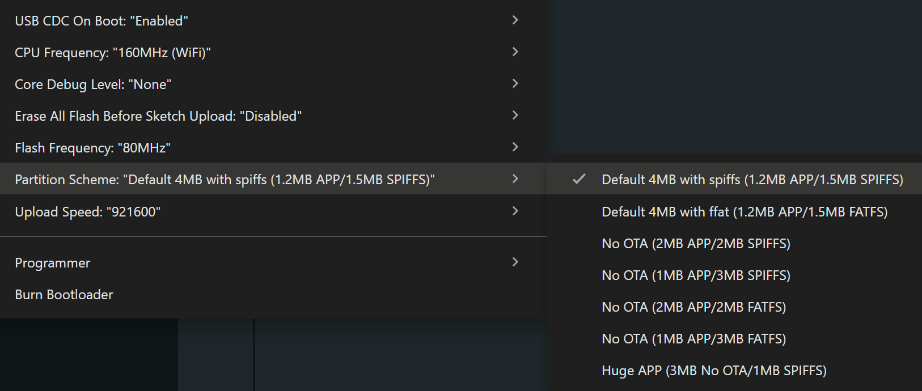Click Erase All Flash Before Sketch Upload
Viewport: 922px width, 391px height.
click(x=158, y=116)
